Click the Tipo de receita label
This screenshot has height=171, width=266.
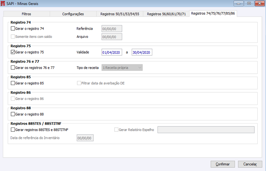click(x=87, y=68)
